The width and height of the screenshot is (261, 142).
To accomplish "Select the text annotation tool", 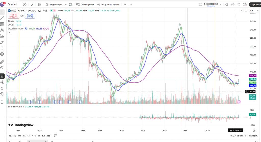I will 2,48.
